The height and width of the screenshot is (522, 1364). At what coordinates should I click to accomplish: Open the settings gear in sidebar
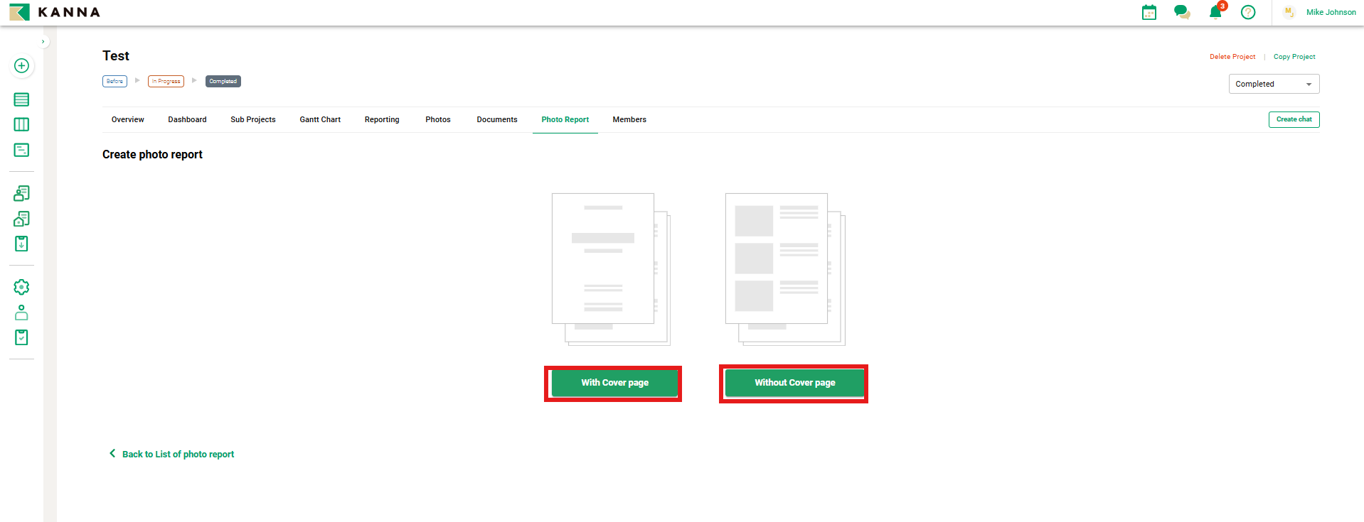21,287
